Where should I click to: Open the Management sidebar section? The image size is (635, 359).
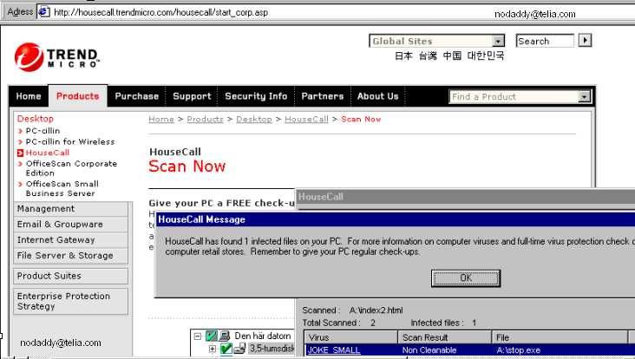71,209
